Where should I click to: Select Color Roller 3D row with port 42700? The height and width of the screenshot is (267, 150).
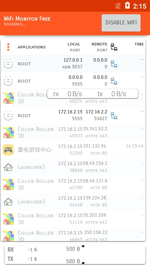coord(73,184)
